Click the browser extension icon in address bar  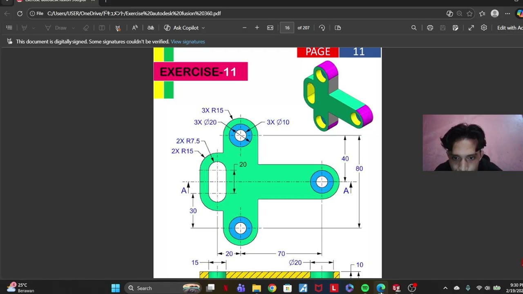tap(450, 13)
